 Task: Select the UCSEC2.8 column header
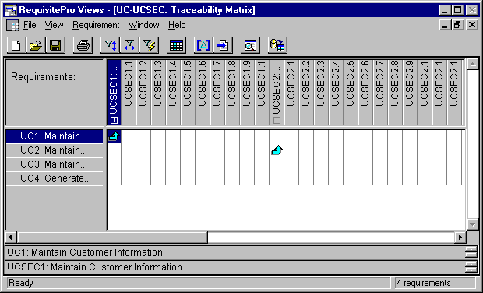coord(395,93)
